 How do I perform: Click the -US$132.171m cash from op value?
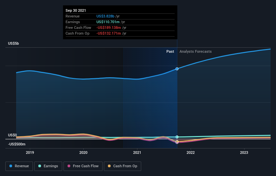pos(109,33)
